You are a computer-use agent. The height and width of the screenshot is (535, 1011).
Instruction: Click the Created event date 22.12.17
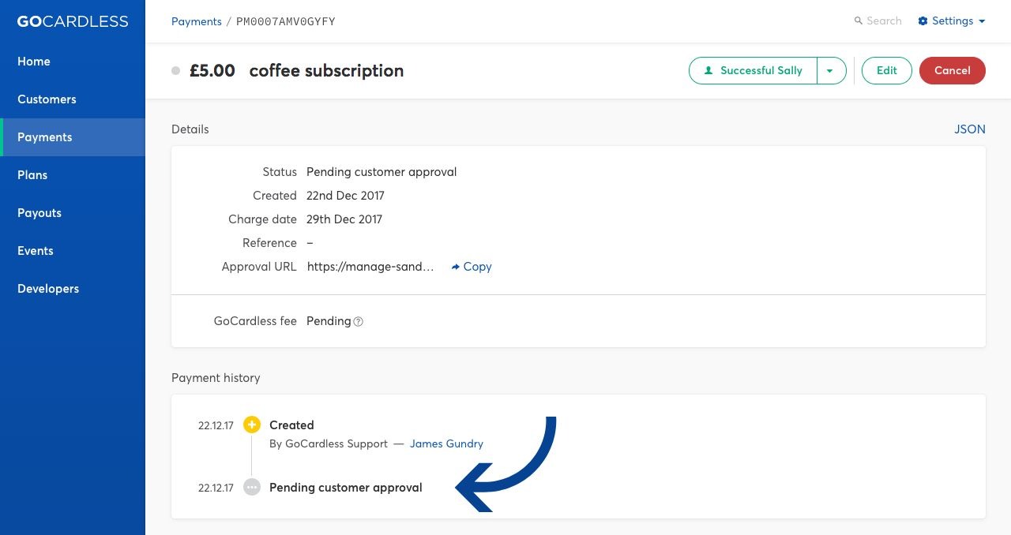coord(216,426)
